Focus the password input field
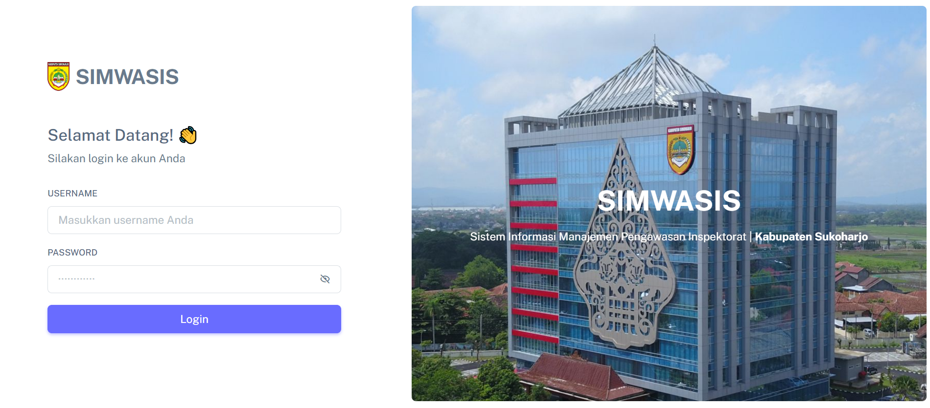This screenshot has width=930, height=408. point(194,279)
